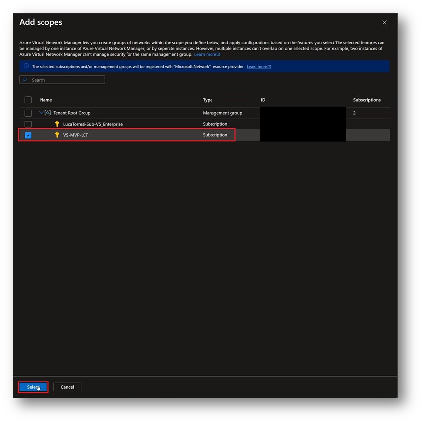Toggle the select-all checkbox in header
This screenshot has width=424, height=424.
point(28,100)
